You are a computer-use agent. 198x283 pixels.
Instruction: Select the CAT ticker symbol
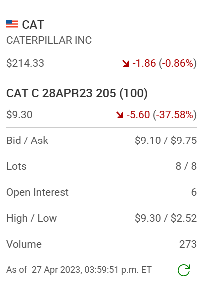(x=33, y=25)
